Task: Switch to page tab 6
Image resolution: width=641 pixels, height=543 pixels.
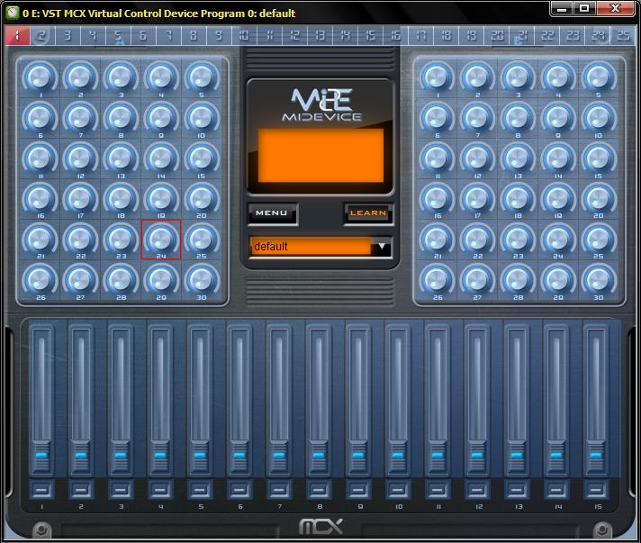Action: point(143,36)
